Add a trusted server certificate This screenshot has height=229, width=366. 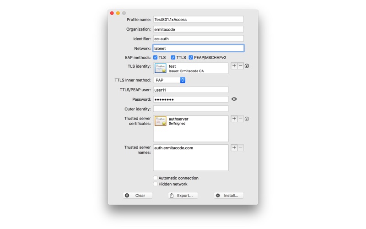234,119
